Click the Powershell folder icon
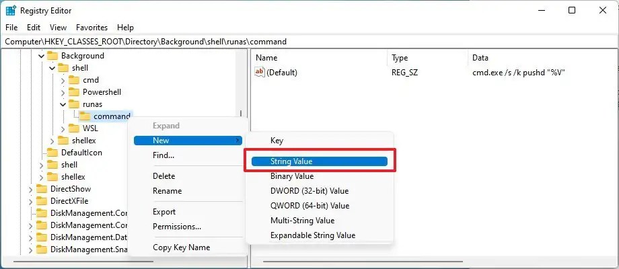This screenshot has width=619, height=269. click(x=74, y=92)
